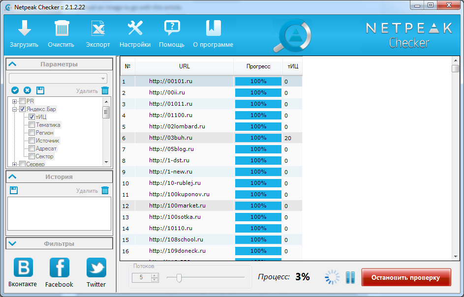The height and width of the screenshot is (297, 464).
Task: Click the Очистить trash bin icon
Action: [x=61, y=29]
